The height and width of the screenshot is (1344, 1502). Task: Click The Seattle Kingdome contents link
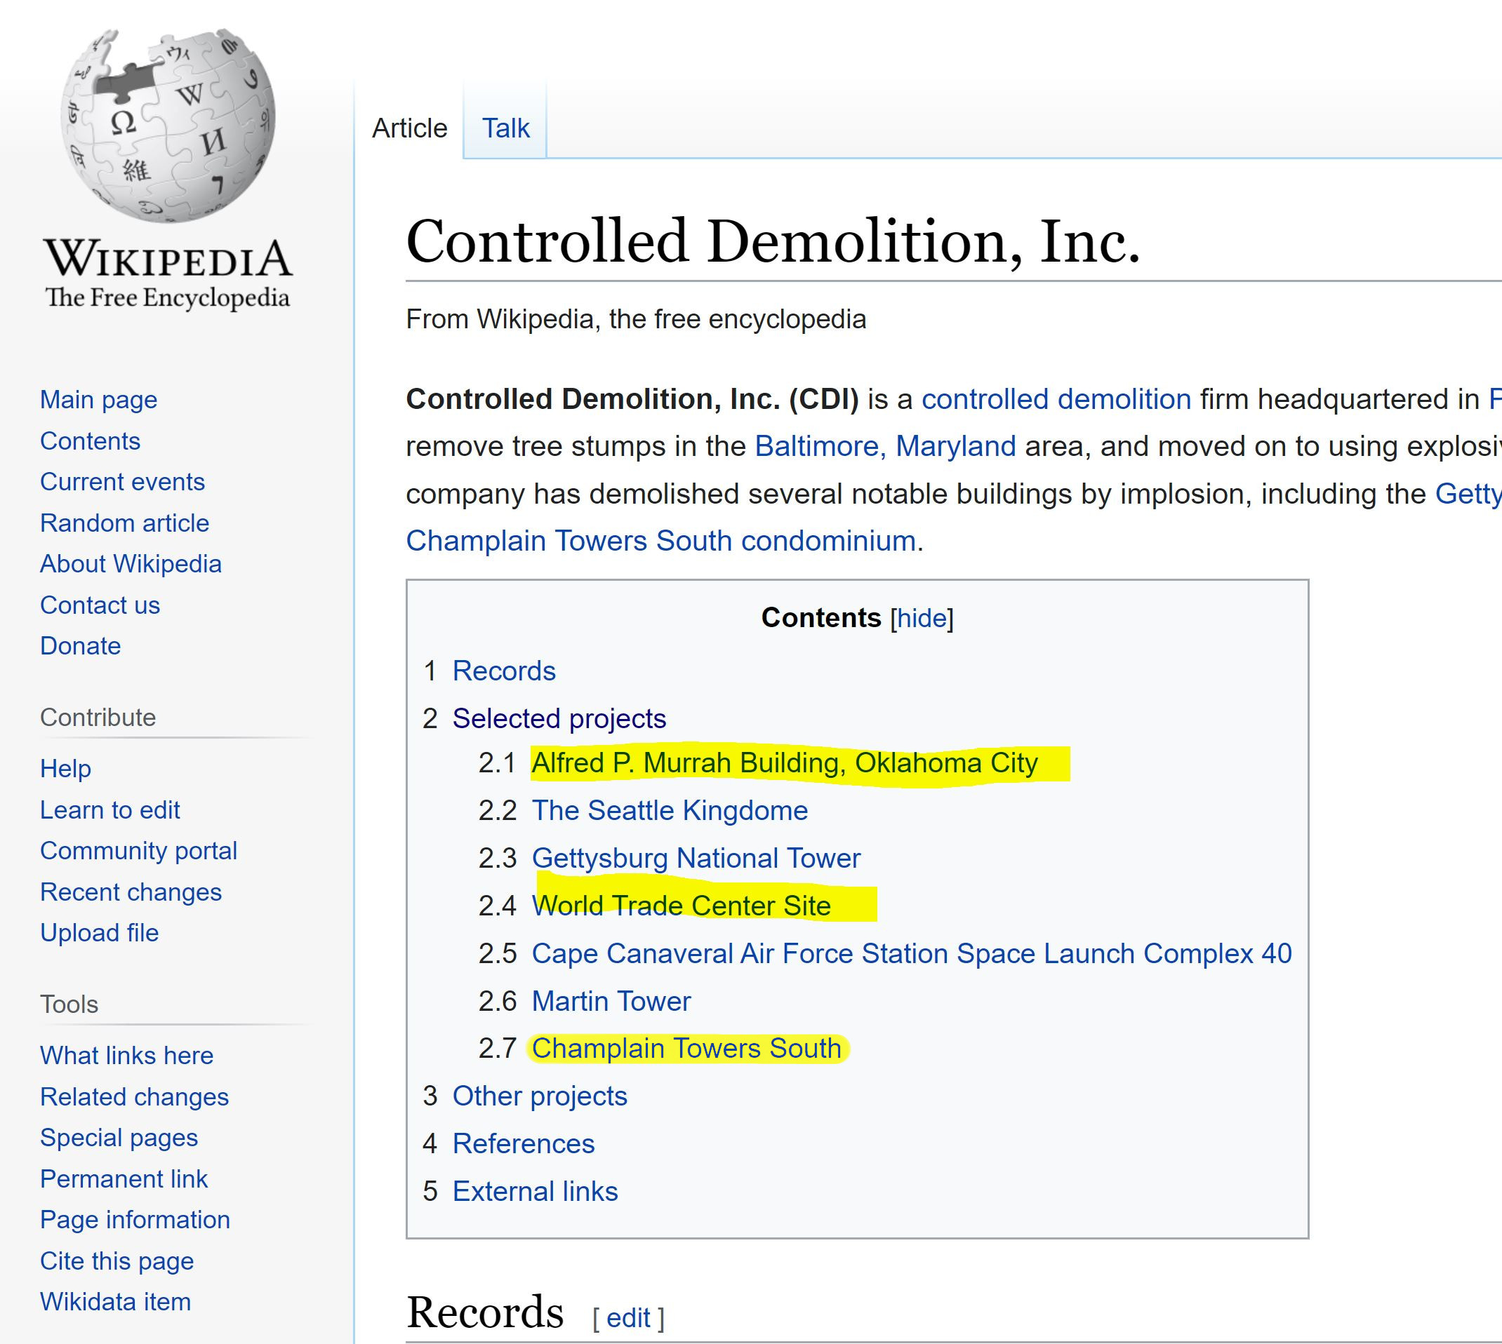[x=670, y=811]
